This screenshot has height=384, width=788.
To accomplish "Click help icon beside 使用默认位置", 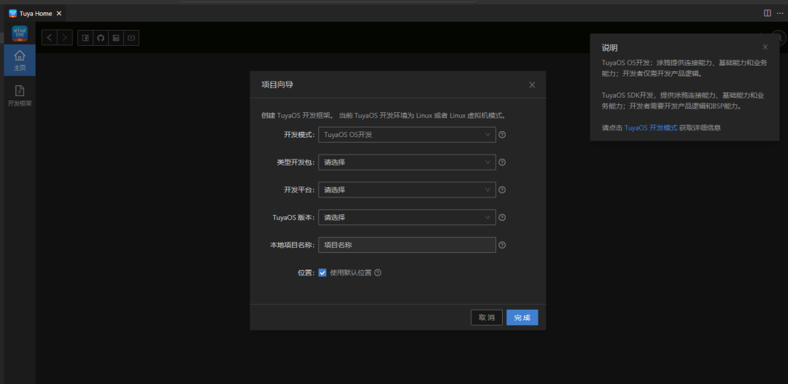I will pos(378,273).
